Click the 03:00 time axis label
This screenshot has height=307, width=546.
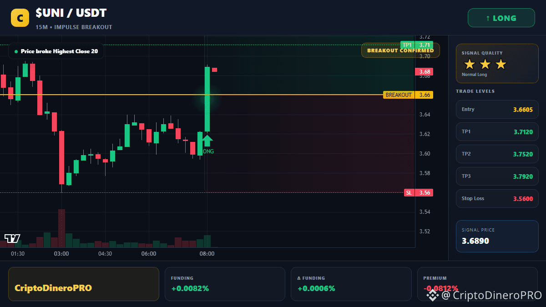click(x=61, y=254)
